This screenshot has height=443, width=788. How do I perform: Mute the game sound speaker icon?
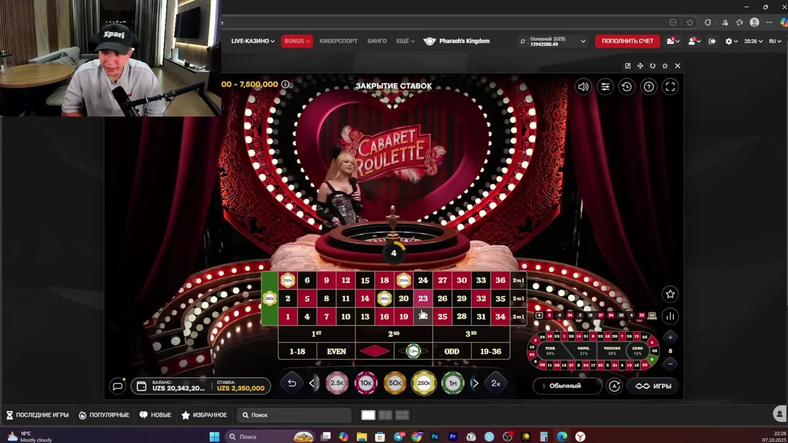(583, 87)
